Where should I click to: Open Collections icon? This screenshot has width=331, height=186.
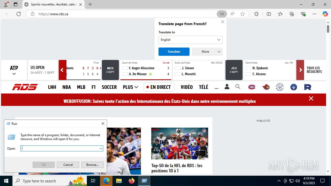point(292,14)
